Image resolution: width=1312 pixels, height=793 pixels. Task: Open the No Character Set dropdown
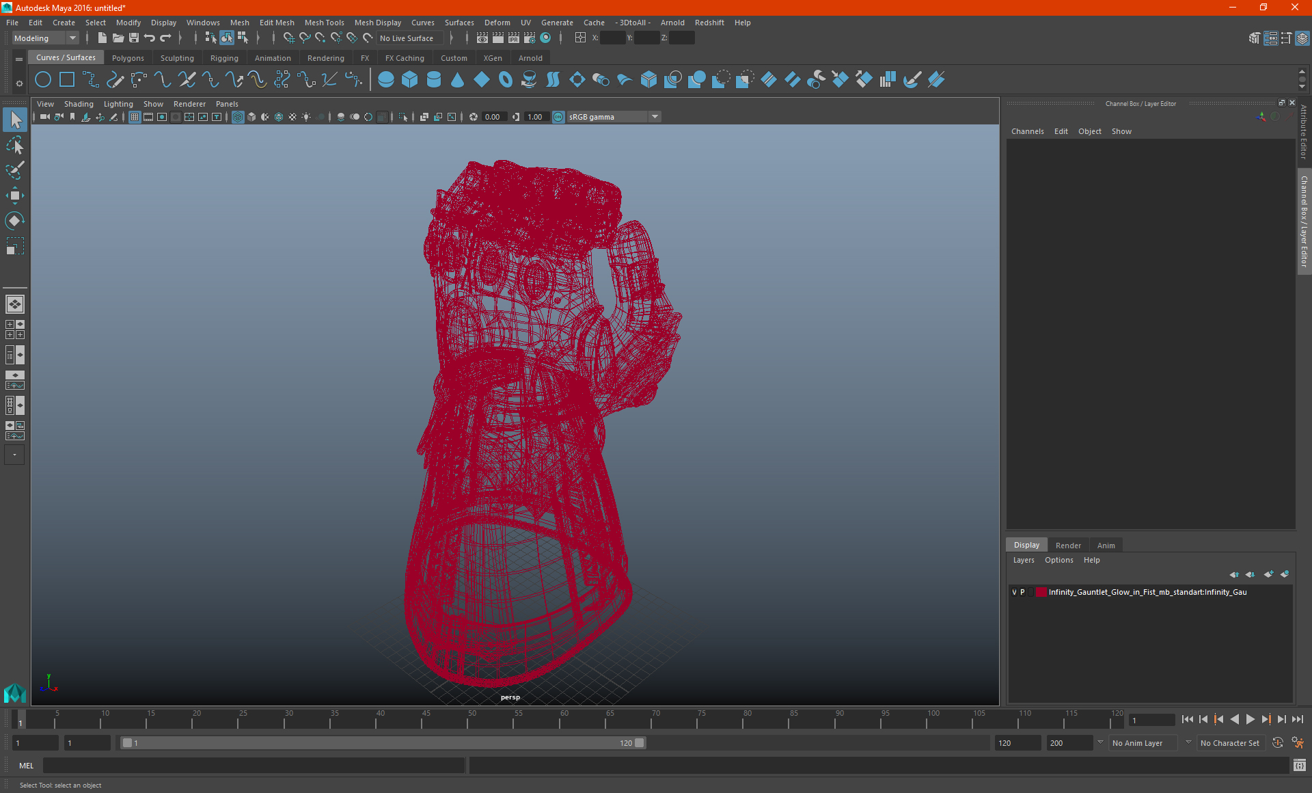tap(1230, 743)
